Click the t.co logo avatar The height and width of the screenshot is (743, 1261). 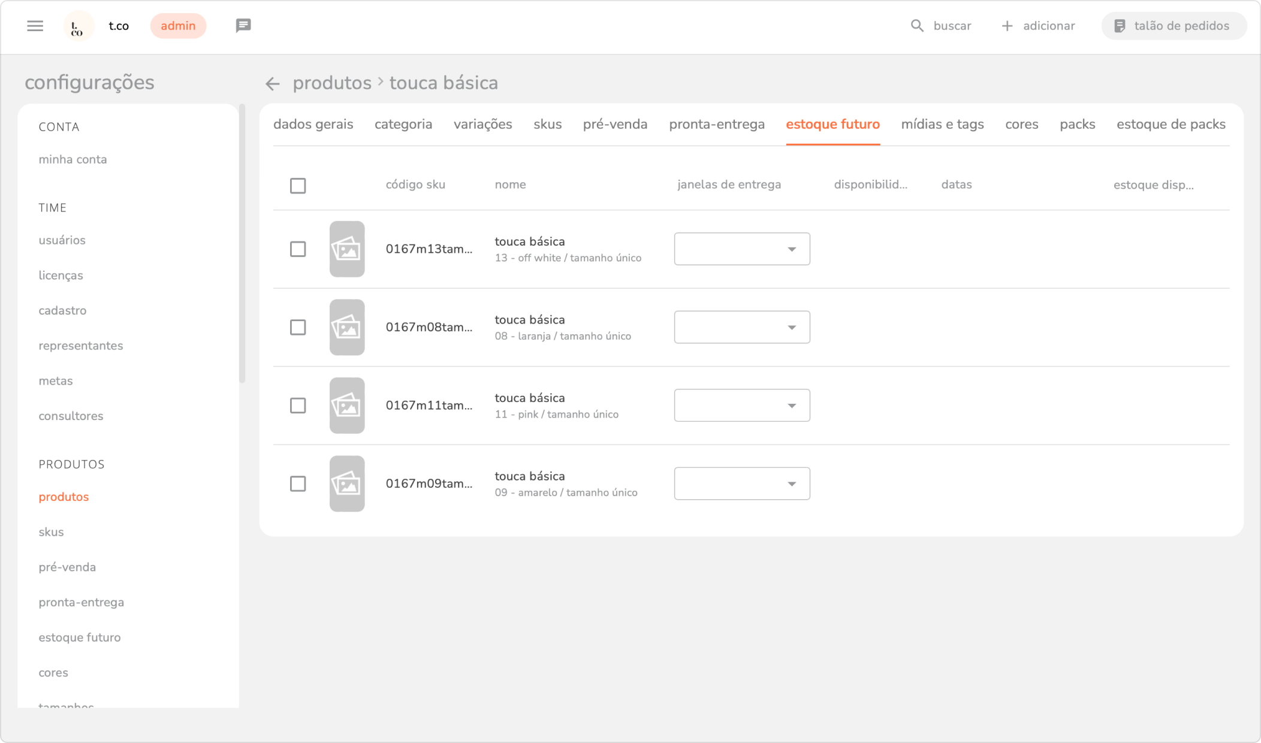click(x=78, y=26)
